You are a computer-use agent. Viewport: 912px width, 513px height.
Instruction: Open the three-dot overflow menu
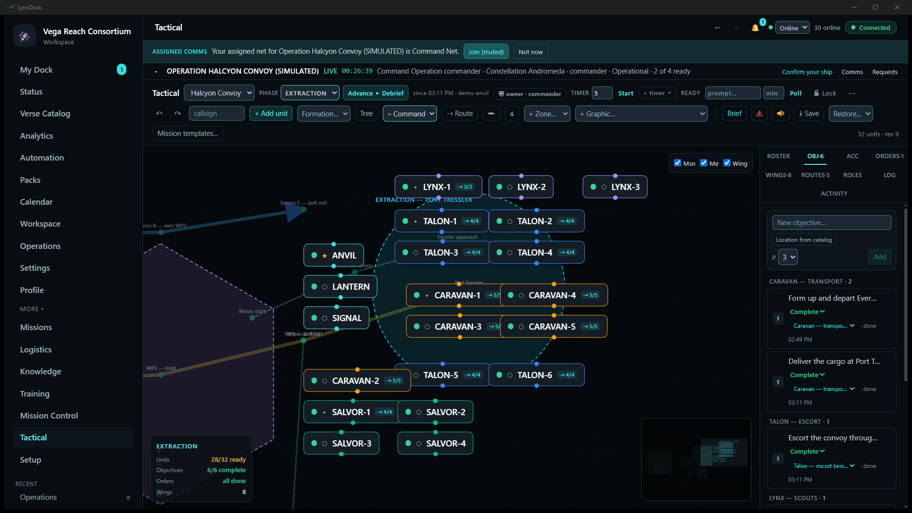(852, 93)
